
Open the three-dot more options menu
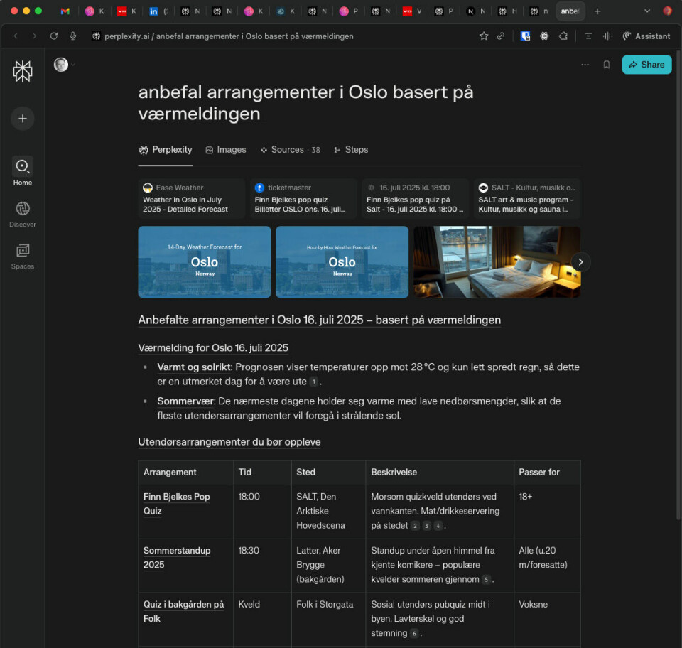(x=585, y=65)
